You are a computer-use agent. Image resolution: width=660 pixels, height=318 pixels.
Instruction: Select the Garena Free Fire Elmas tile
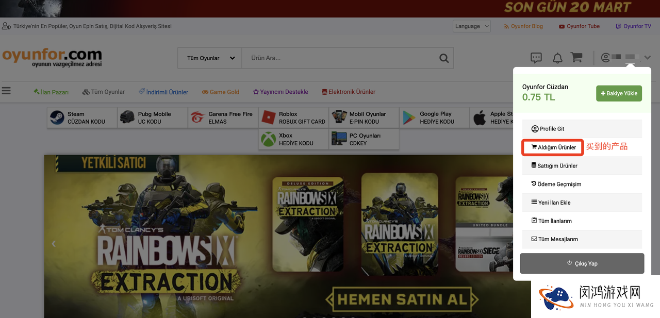[x=223, y=118]
